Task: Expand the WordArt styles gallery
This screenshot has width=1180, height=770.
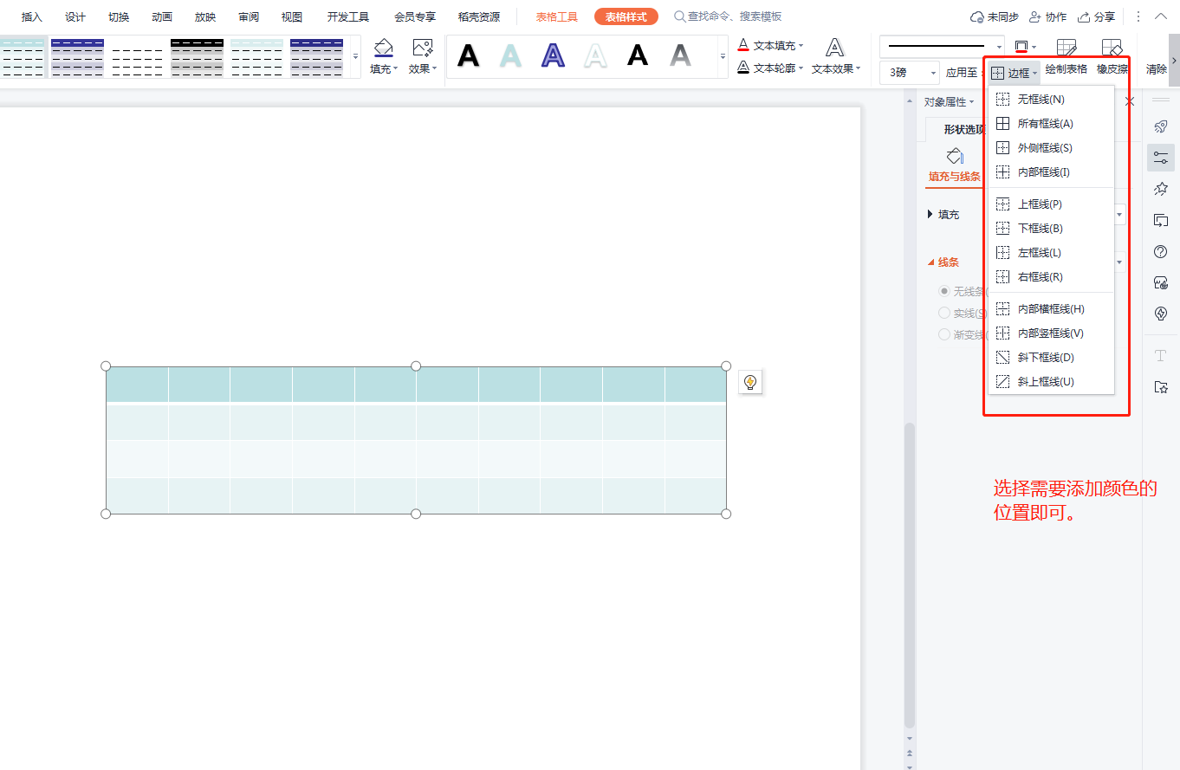Action: [723, 57]
